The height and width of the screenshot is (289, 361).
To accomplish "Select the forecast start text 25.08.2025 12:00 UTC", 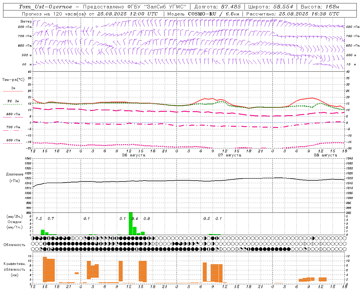I will (127, 14).
